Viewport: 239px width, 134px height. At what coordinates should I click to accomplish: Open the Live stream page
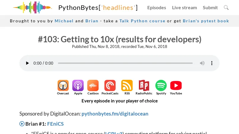(x=184, y=8)
